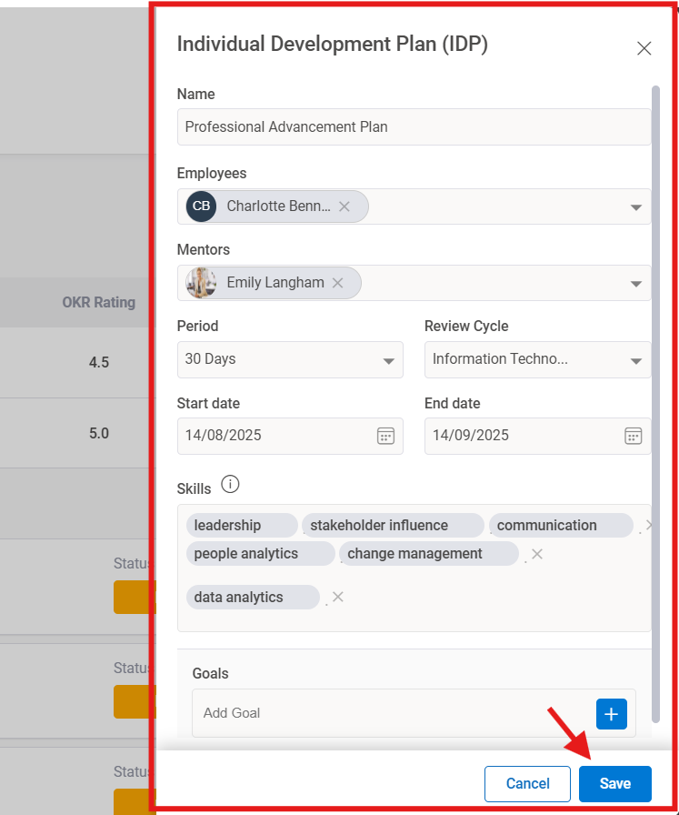679x815 pixels.
Task: Click the blue plus add goal button
Action: pos(611,714)
